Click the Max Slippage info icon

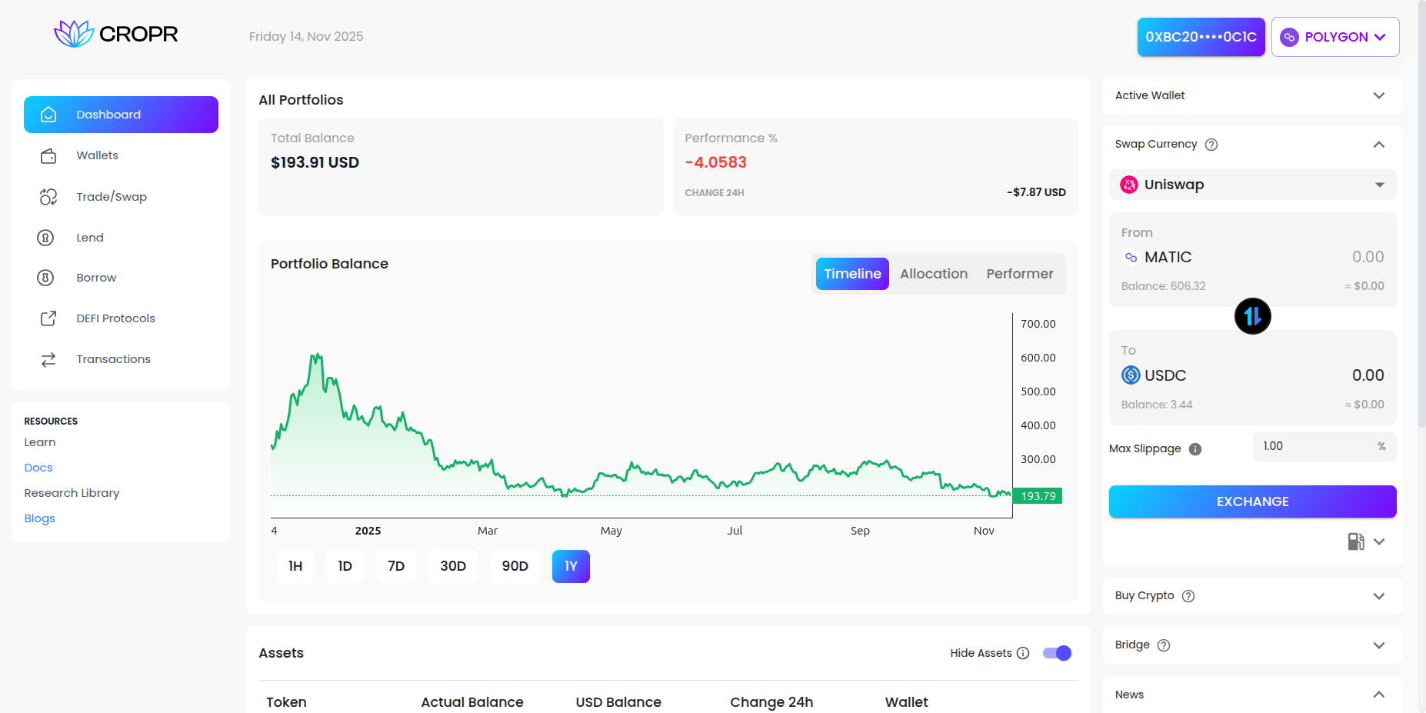[x=1194, y=449]
